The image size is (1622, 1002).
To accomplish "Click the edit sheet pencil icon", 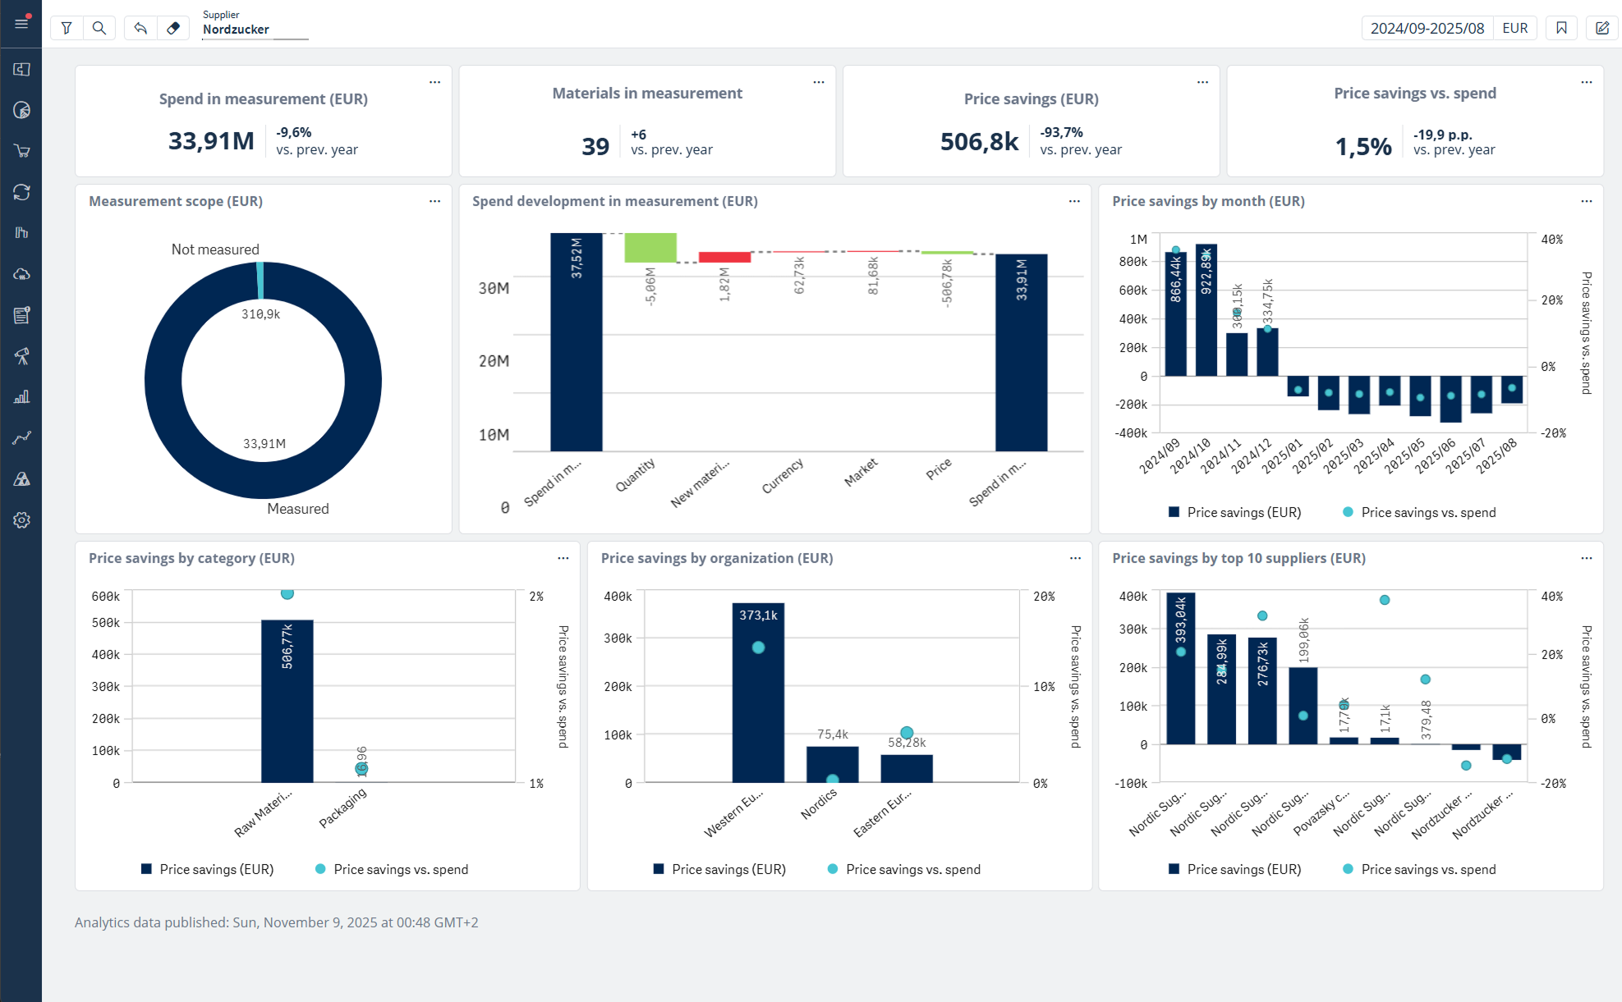I will click(x=1601, y=28).
